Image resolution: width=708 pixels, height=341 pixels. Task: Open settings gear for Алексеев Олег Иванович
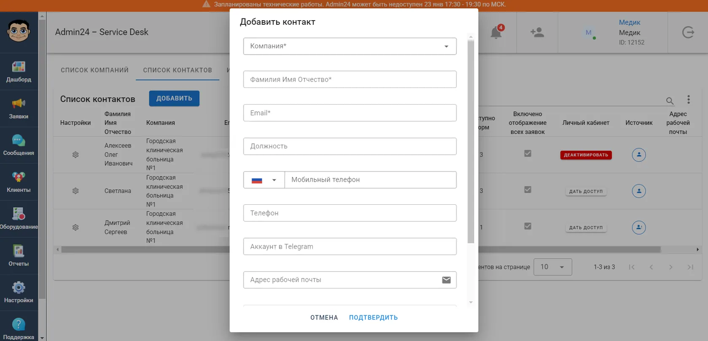(75, 155)
